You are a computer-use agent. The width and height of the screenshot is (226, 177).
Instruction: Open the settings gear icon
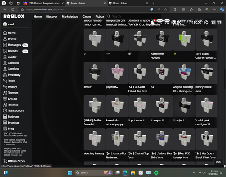(206, 23)
